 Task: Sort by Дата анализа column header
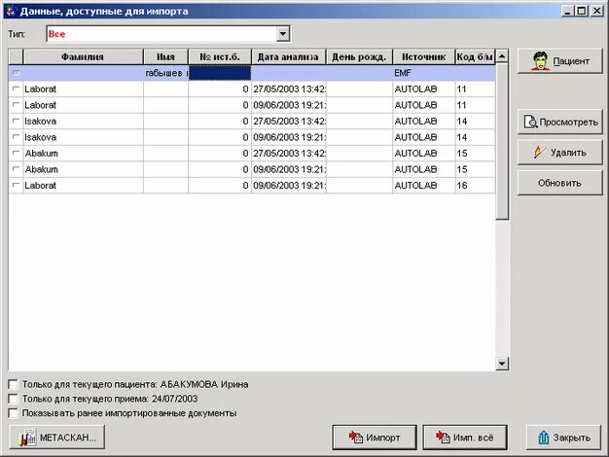(x=289, y=57)
